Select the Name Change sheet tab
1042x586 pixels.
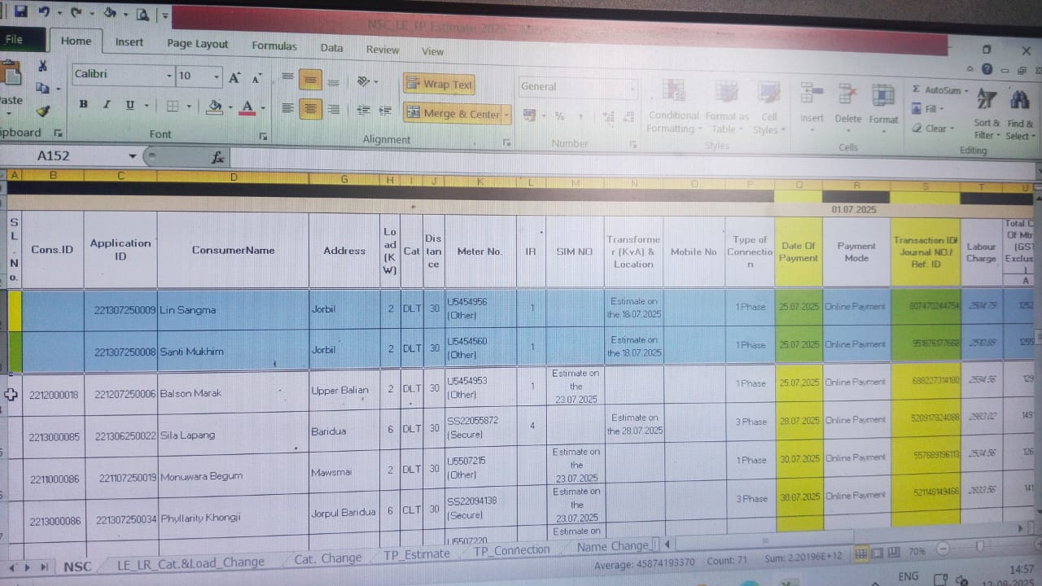(612, 547)
